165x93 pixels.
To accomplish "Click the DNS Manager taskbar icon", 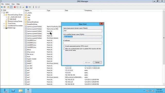I will 28,91.
